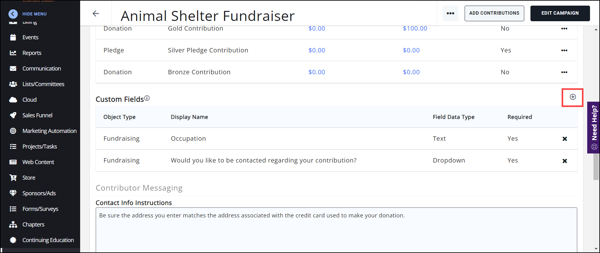Screen dimensions: 600x253
Task: Open the Cloud section icon
Action: [13, 100]
